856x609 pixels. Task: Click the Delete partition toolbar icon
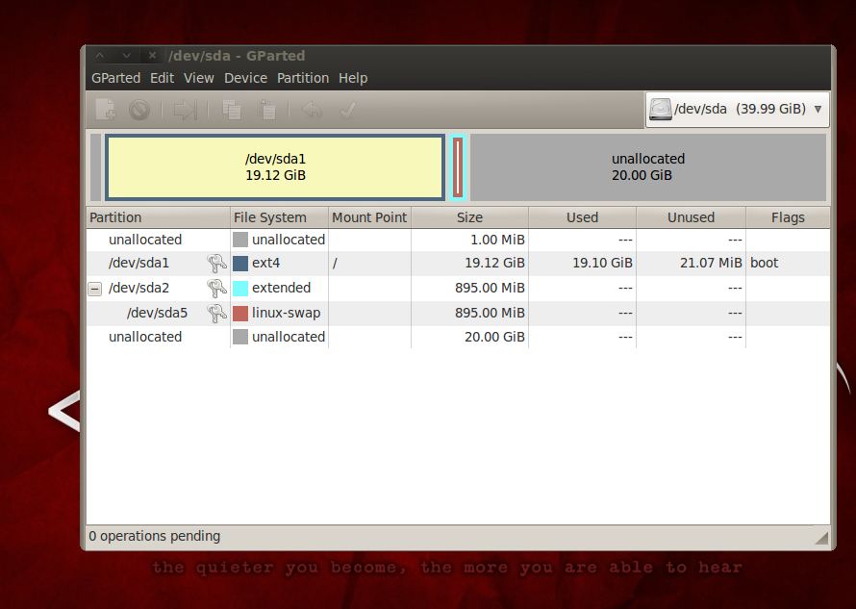click(139, 110)
